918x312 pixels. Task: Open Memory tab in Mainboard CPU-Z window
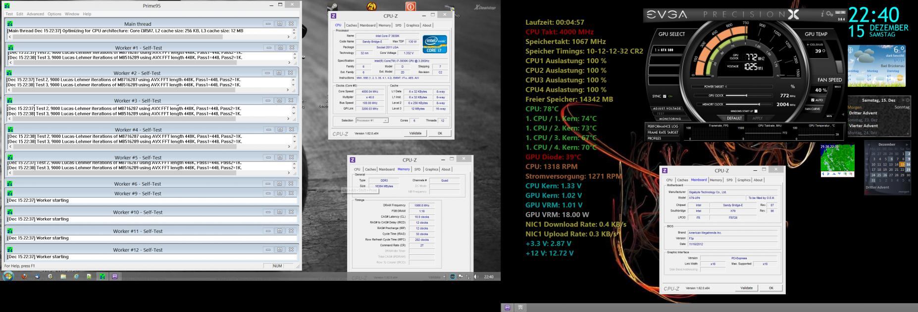716,180
